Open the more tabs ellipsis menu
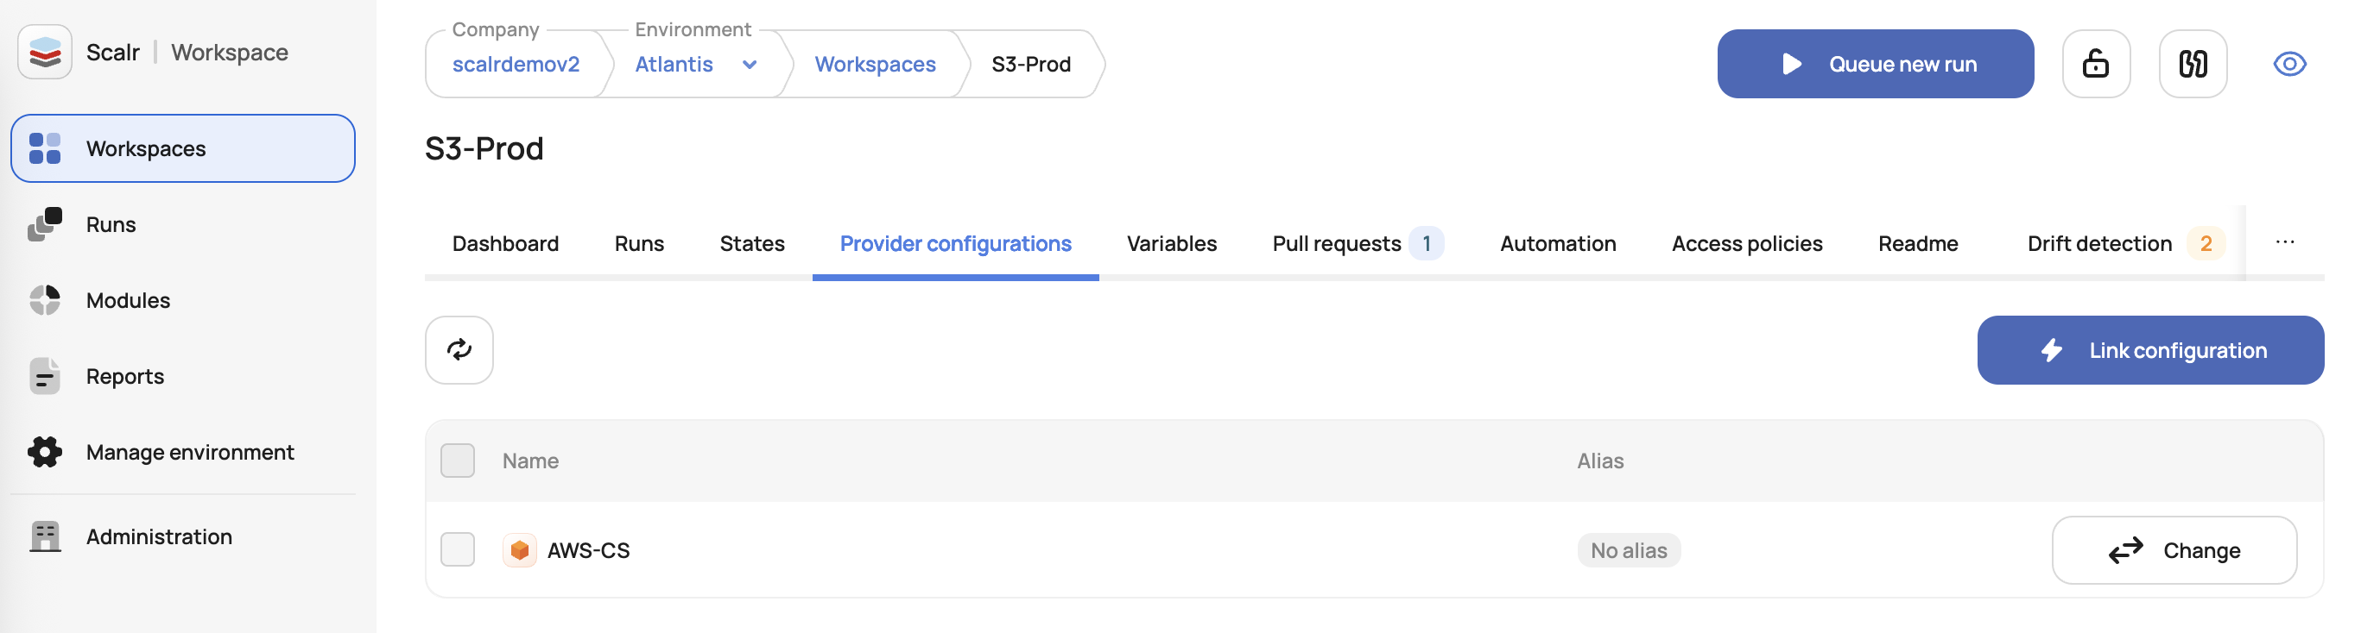 (x=2284, y=242)
